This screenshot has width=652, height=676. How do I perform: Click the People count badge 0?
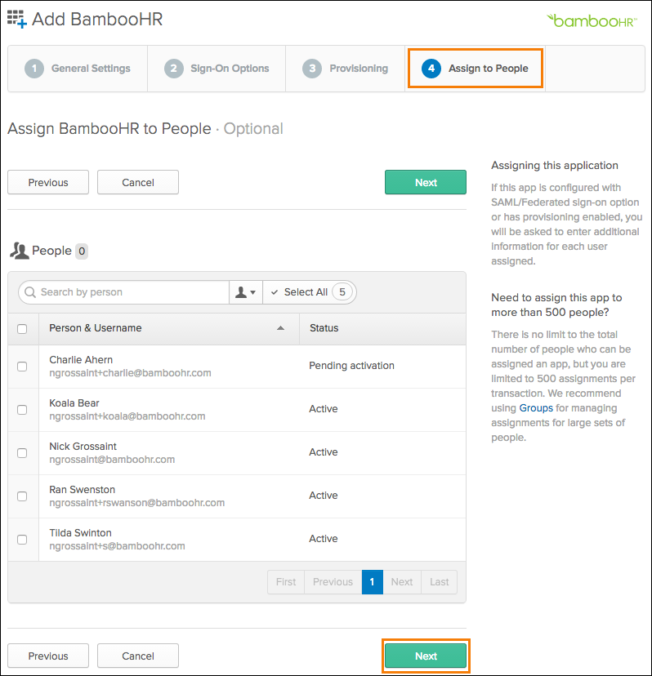point(82,251)
